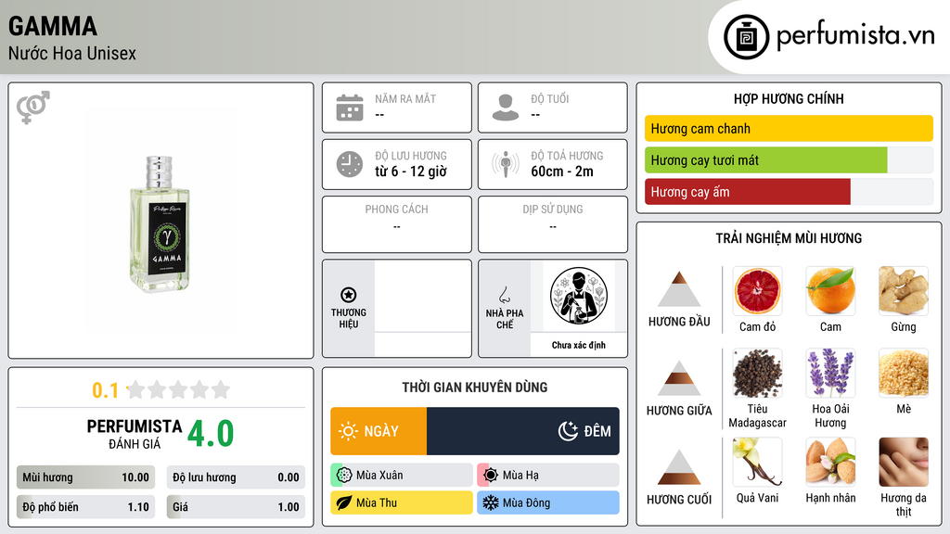The height and width of the screenshot is (534, 950).
Task: Select the Hoa Oải Hương lavender note
Action: tap(830, 374)
